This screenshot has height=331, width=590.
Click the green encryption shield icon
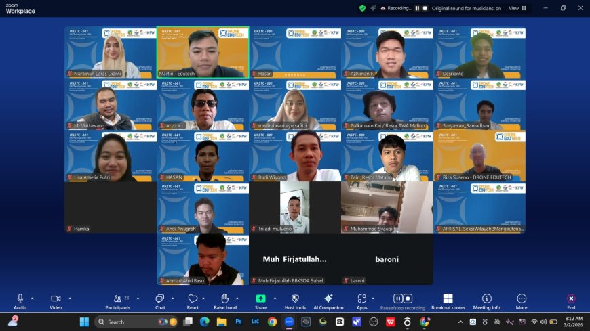pos(362,8)
